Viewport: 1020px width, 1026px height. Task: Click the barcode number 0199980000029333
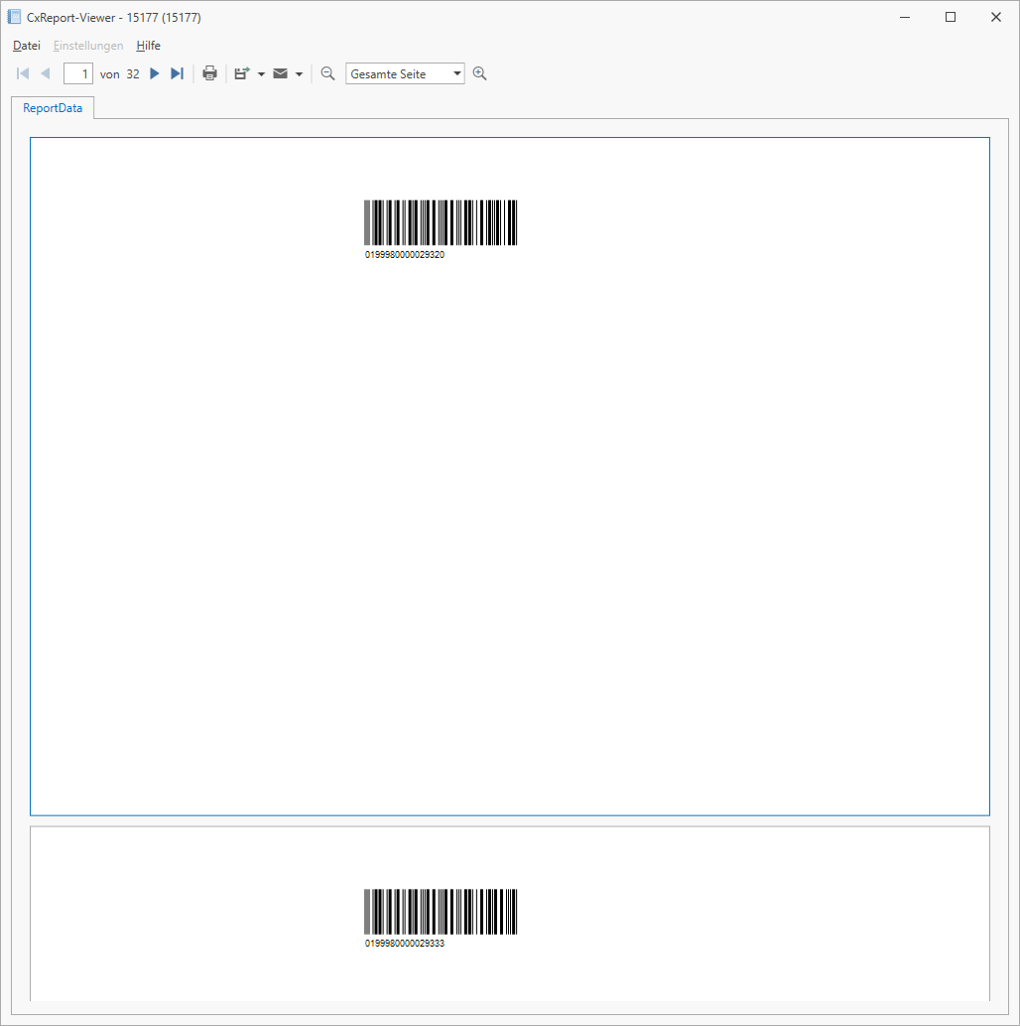point(405,943)
